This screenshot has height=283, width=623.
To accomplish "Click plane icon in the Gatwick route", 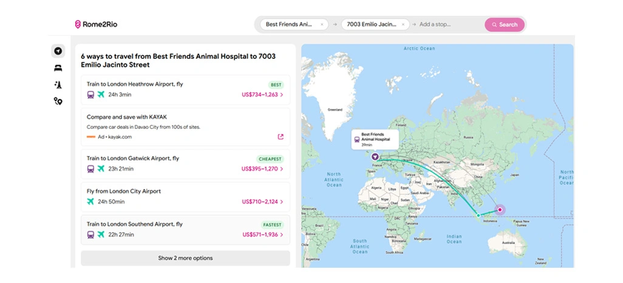I will coord(101,169).
